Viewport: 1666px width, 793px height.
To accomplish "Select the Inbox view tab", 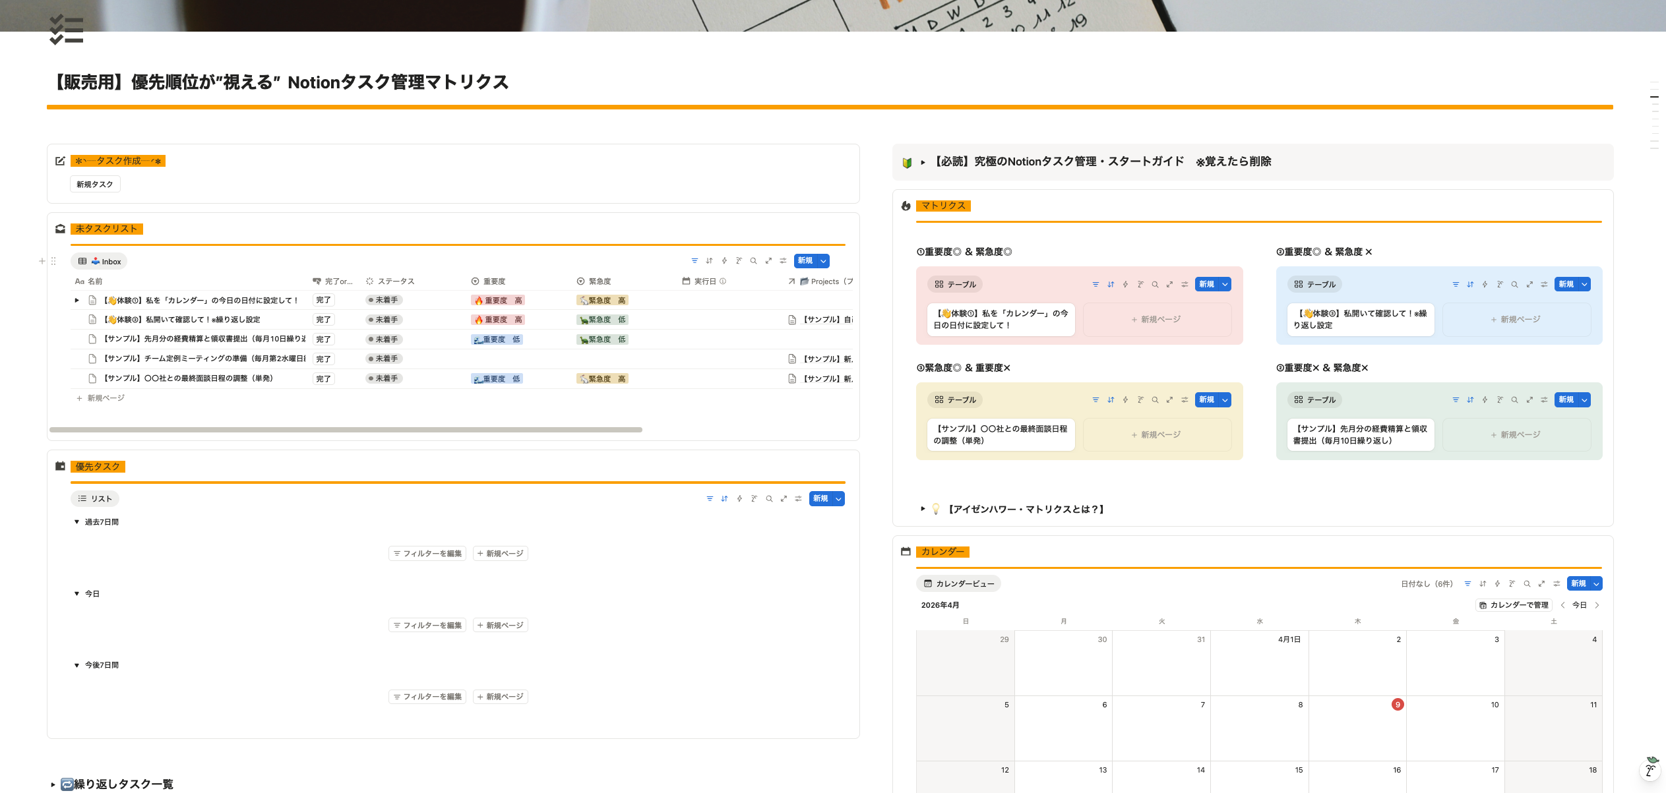I will [x=100, y=262].
